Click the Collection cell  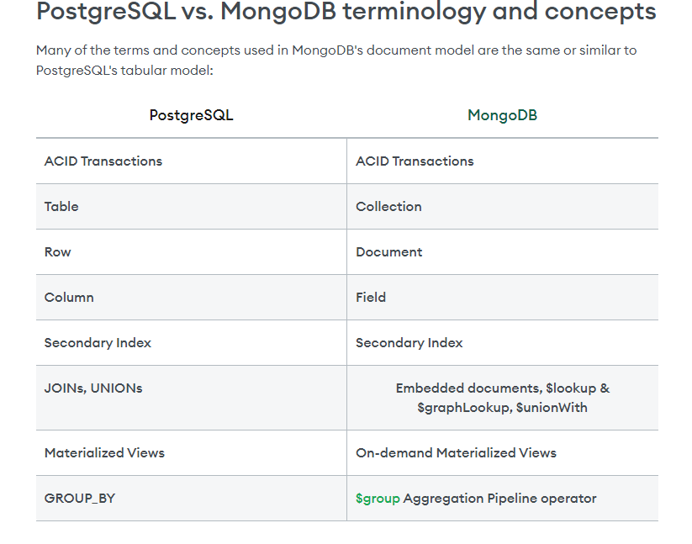click(x=388, y=207)
